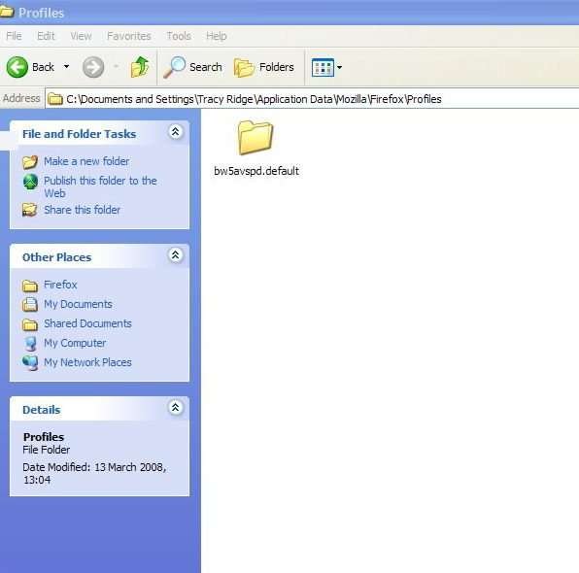Open My Network Places link

tap(87, 362)
